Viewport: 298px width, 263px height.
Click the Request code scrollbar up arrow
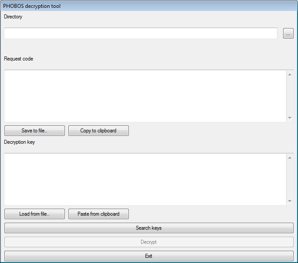pos(290,75)
